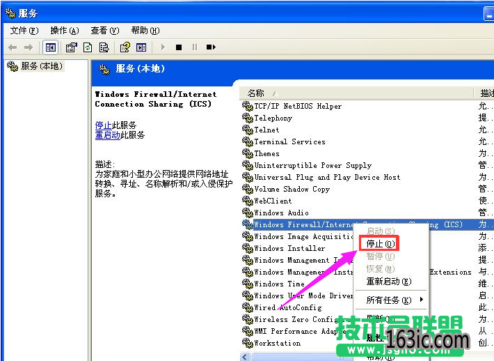
Task: Click the Back arrow toolbar icon
Action: tap(13, 47)
